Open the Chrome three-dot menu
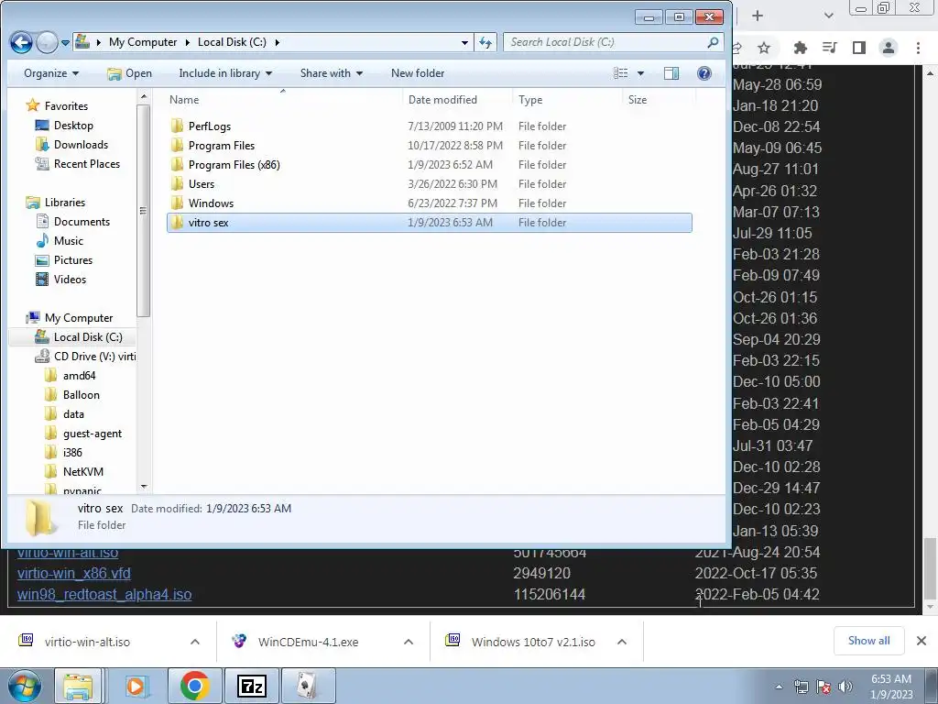 918,48
